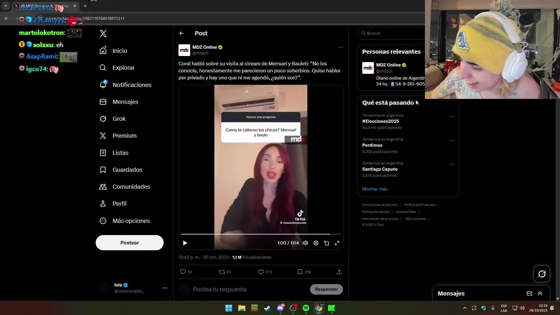Viewport: 560px width, 315px height.
Task: Open the #Elecciones2025 trend
Action: [381, 121]
